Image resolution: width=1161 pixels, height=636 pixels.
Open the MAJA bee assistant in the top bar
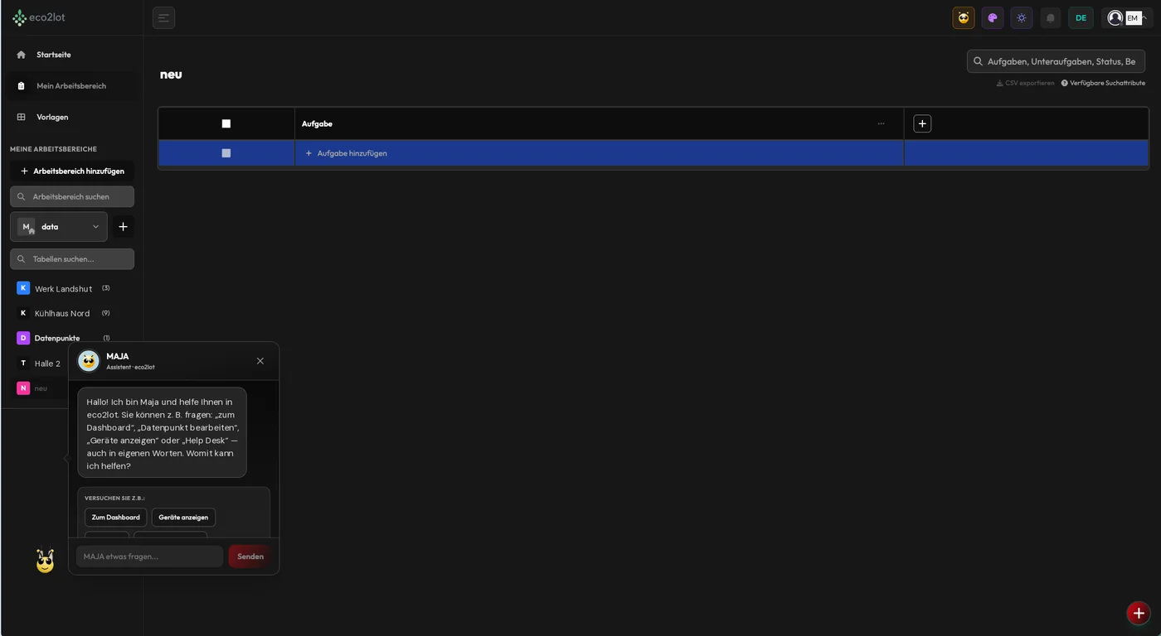(x=964, y=18)
